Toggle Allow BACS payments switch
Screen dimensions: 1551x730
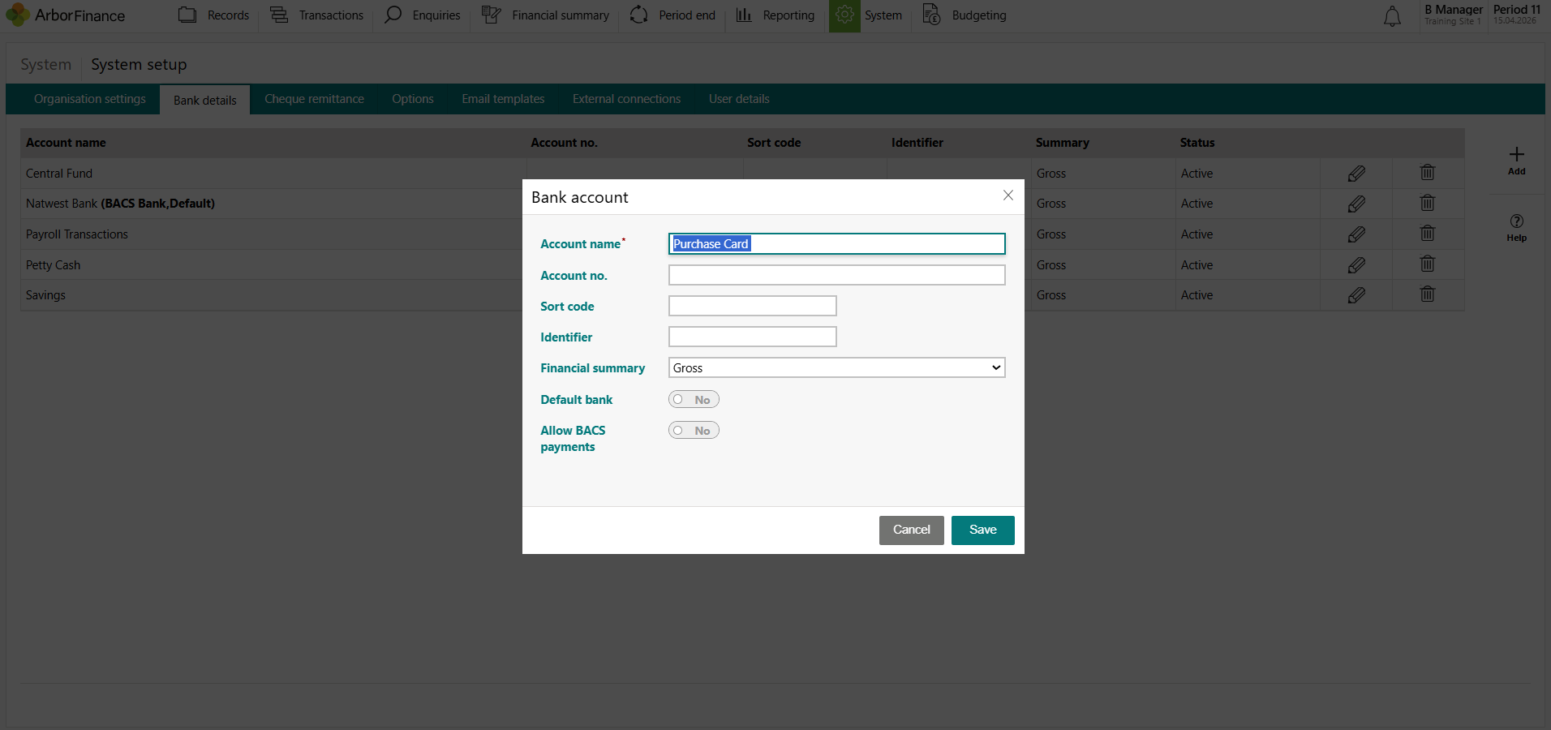point(694,431)
